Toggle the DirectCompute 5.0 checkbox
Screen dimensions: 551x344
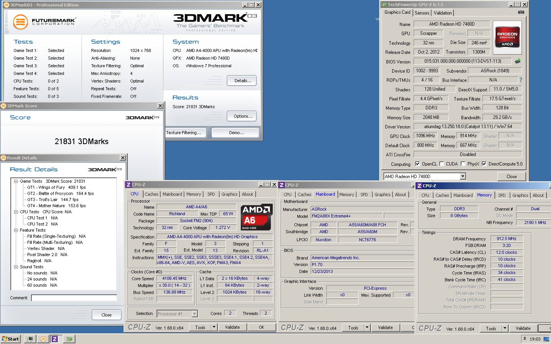pos(484,164)
